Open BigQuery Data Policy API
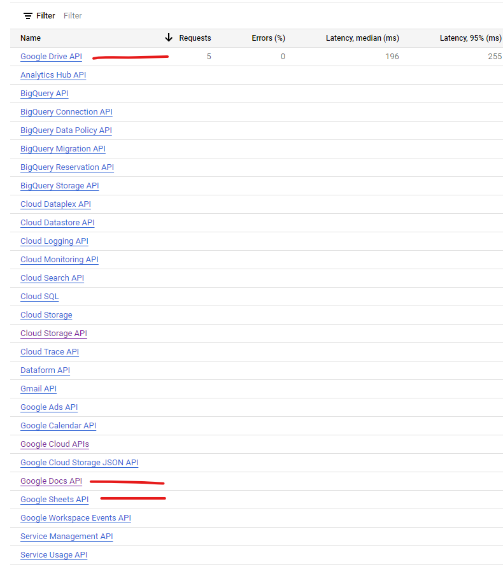The image size is (503, 583). click(66, 130)
